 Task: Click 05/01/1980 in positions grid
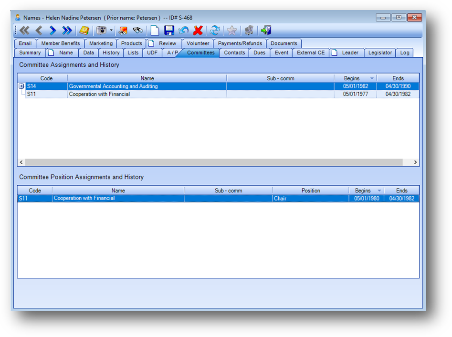pos(367,199)
